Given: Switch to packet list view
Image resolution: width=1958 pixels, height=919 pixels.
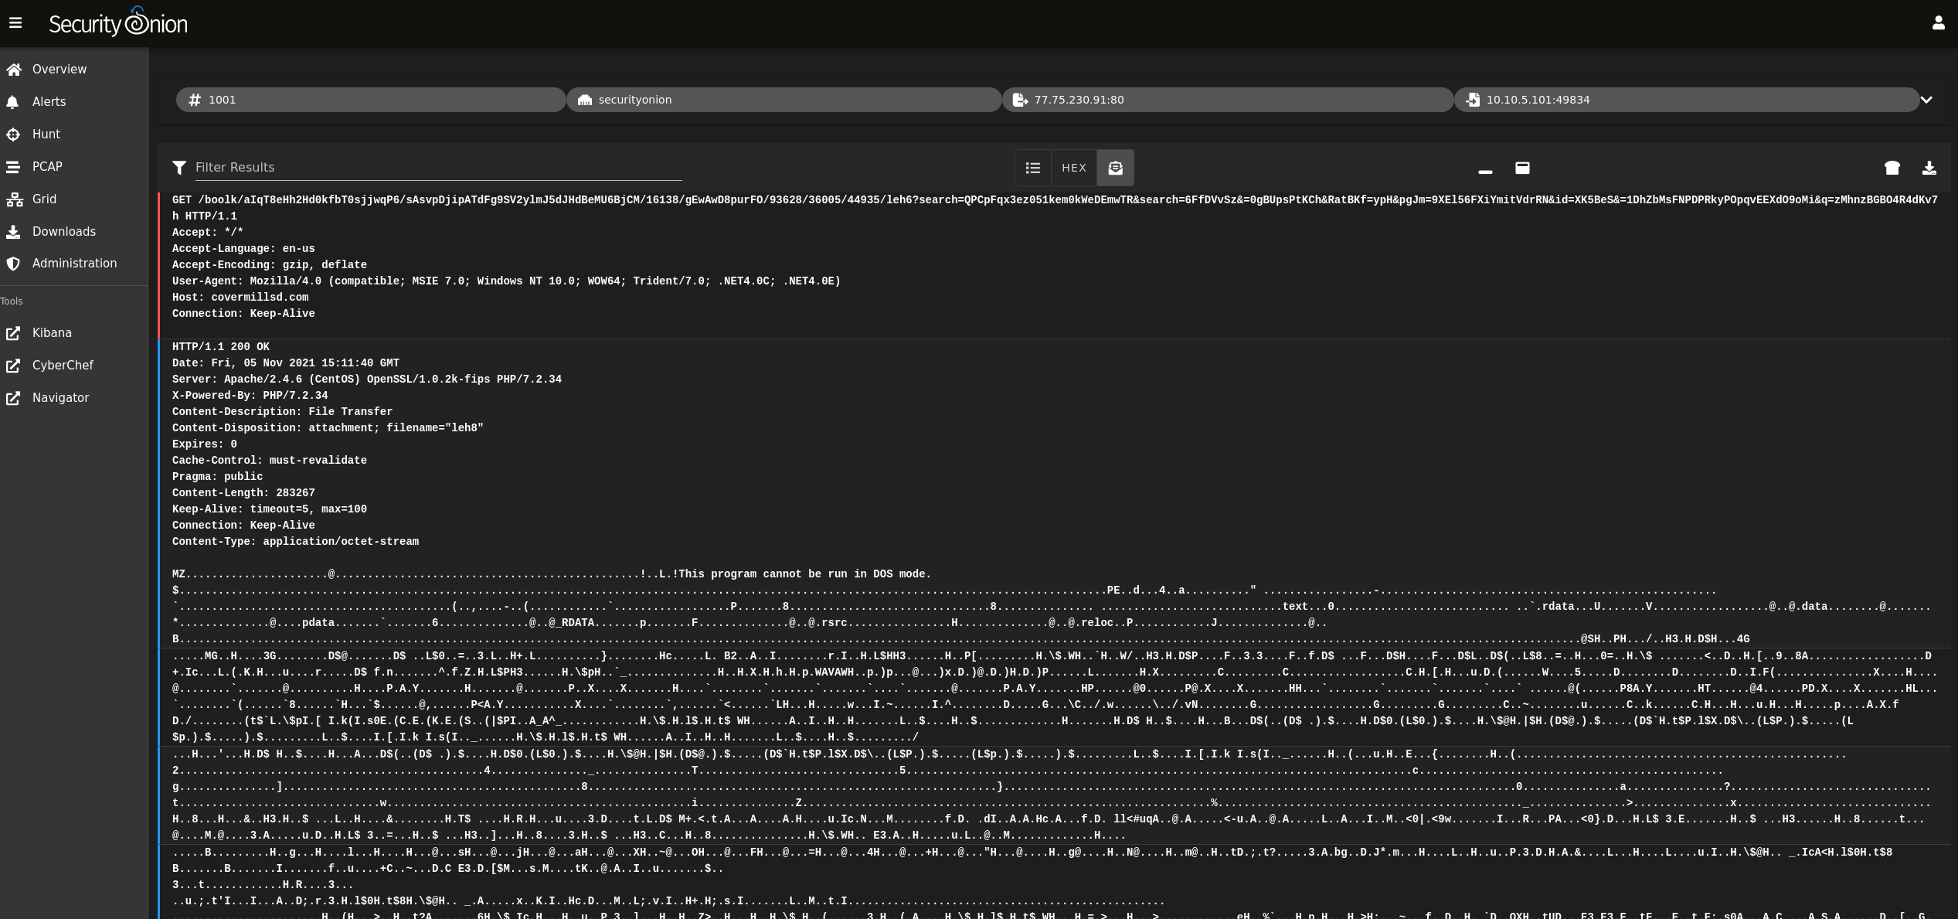Looking at the screenshot, I should [1033, 168].
